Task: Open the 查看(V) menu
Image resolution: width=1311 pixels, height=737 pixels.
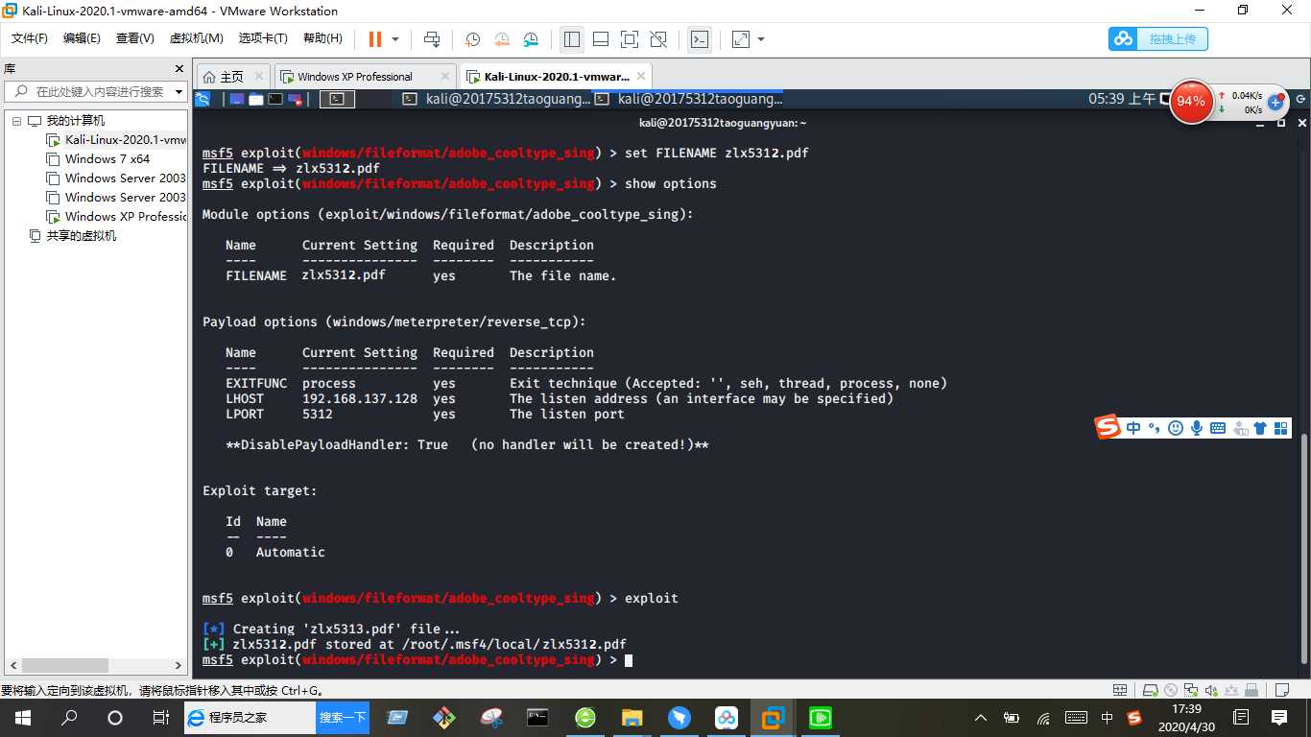Action: click(134, 38)
